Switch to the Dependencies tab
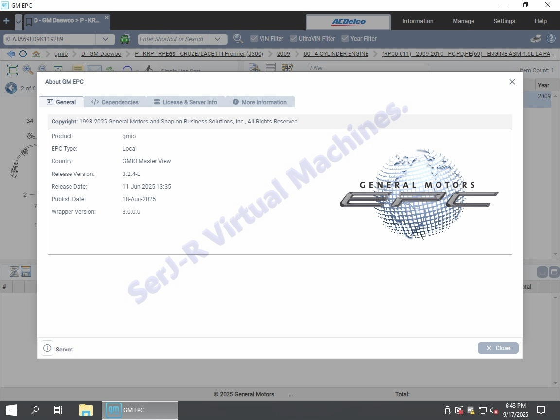The width and height of the screenshot is (560, 420). click(115, 102)
